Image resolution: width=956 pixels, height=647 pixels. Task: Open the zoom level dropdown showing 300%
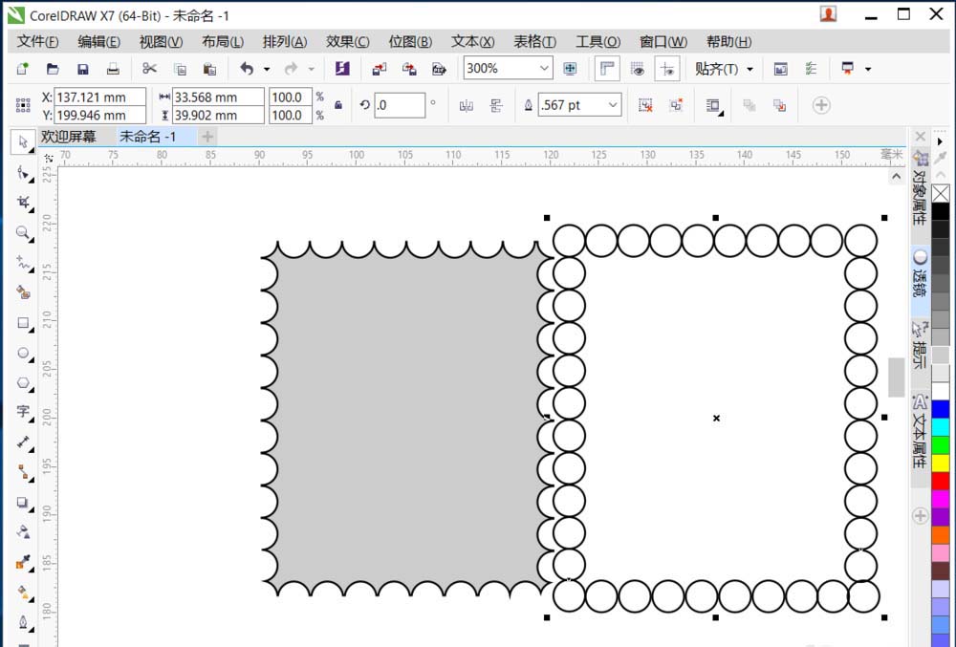click(545, 68)
